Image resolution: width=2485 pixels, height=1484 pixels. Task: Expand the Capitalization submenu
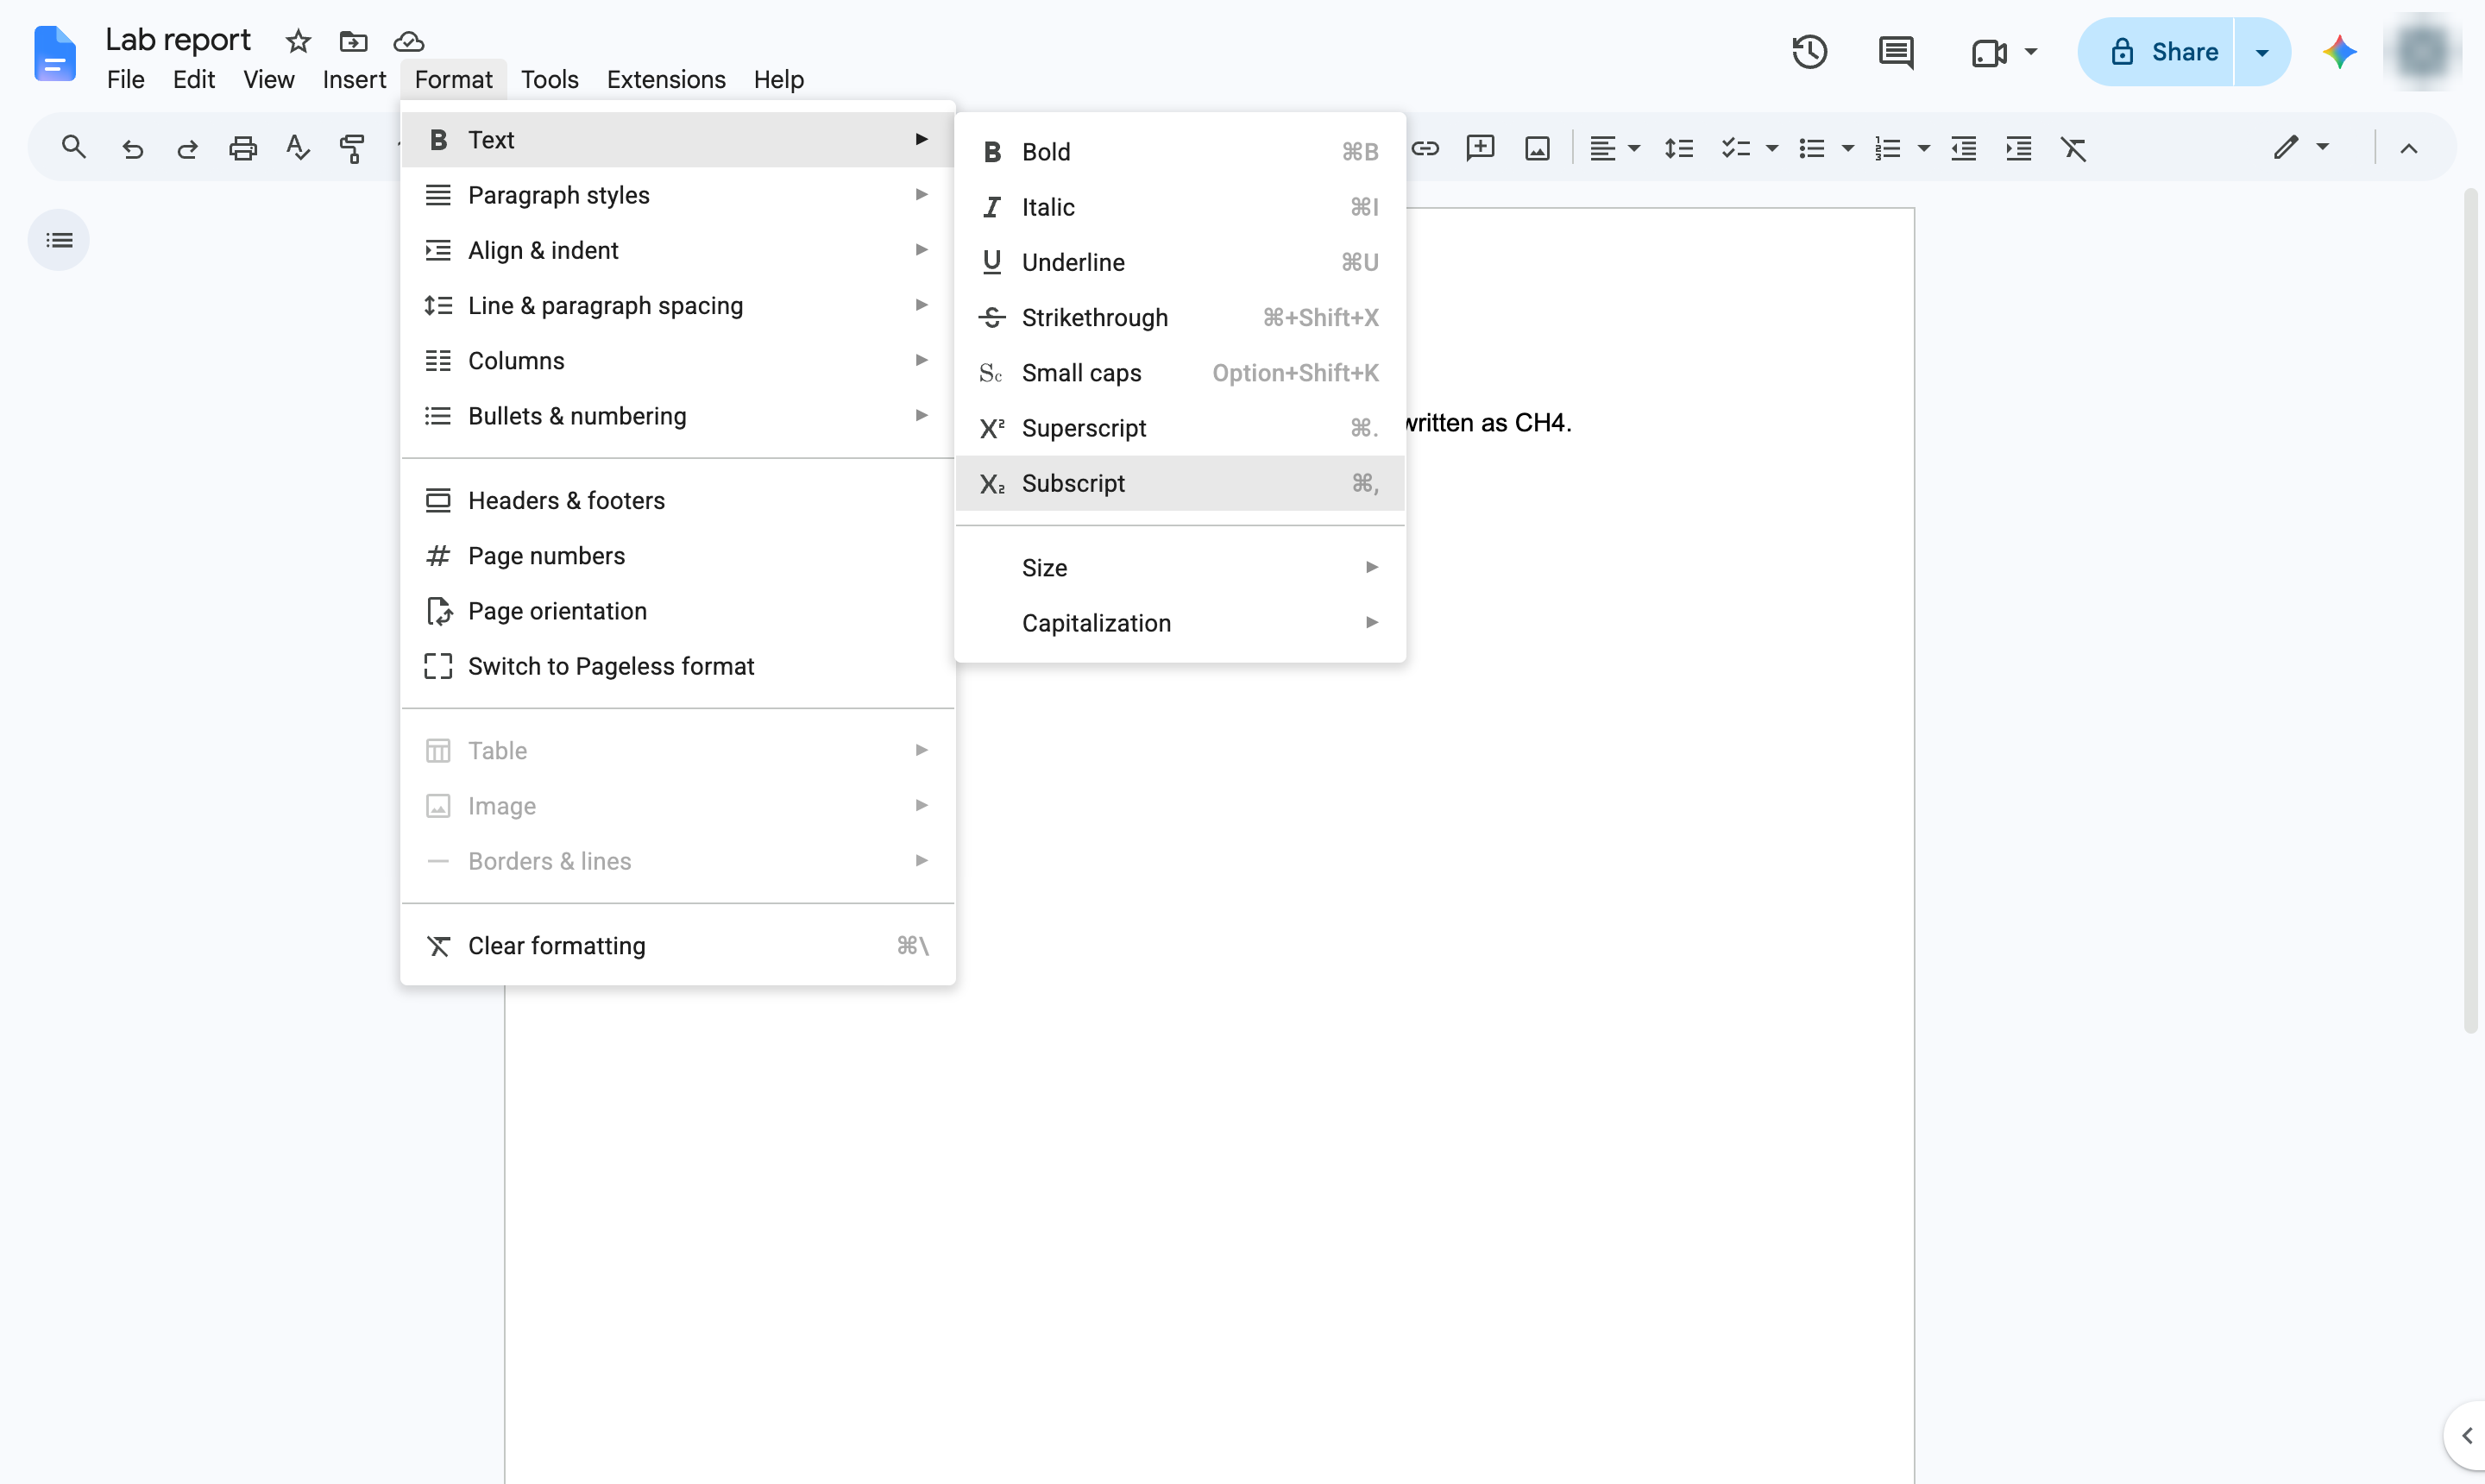pyautogui.click(x=1180, y=623)
